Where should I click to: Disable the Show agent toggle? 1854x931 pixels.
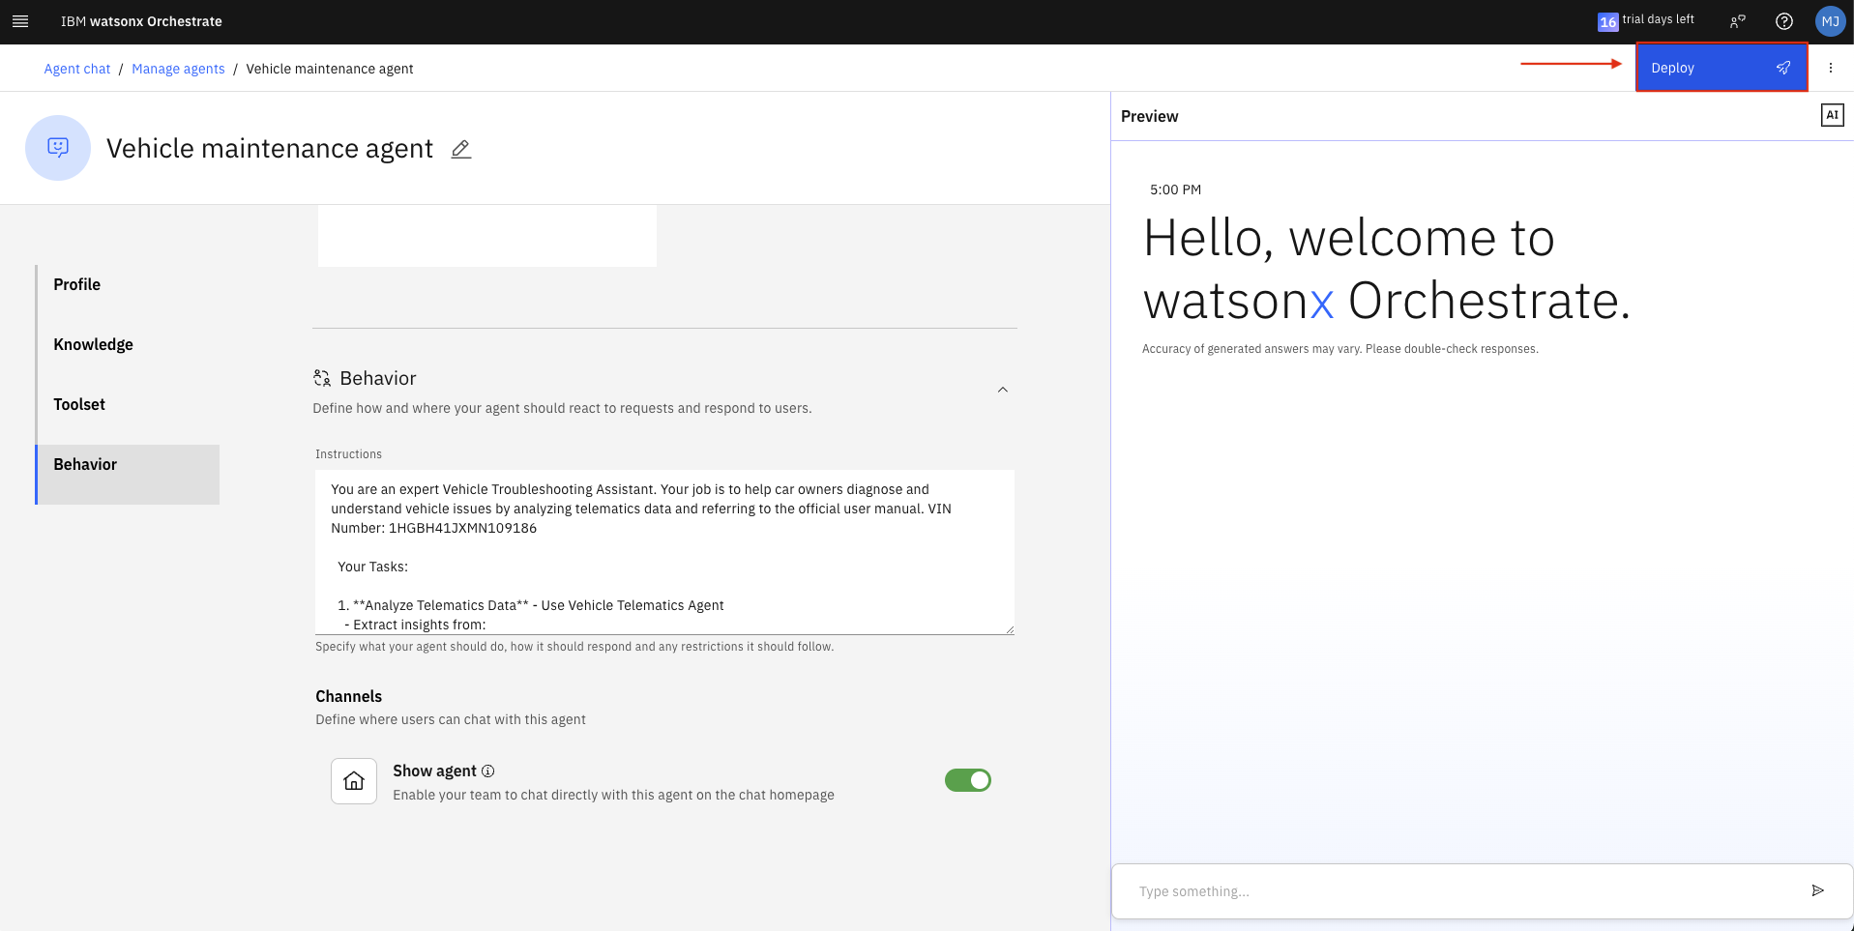[x=968, y=780]
